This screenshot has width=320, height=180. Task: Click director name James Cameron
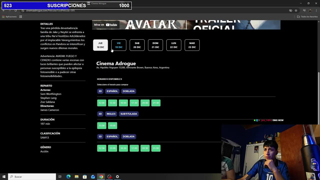[50, 110]
